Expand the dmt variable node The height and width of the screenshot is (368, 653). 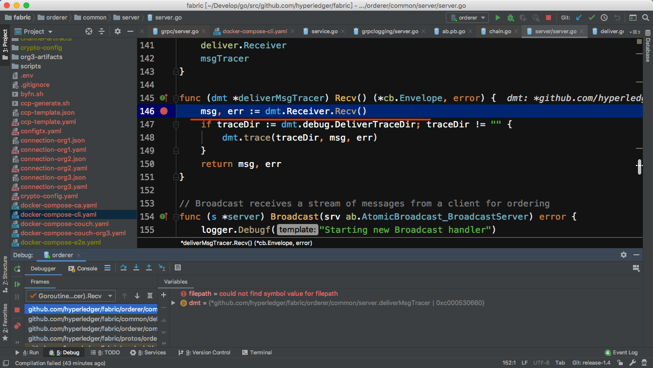click(x=173, y=303)
